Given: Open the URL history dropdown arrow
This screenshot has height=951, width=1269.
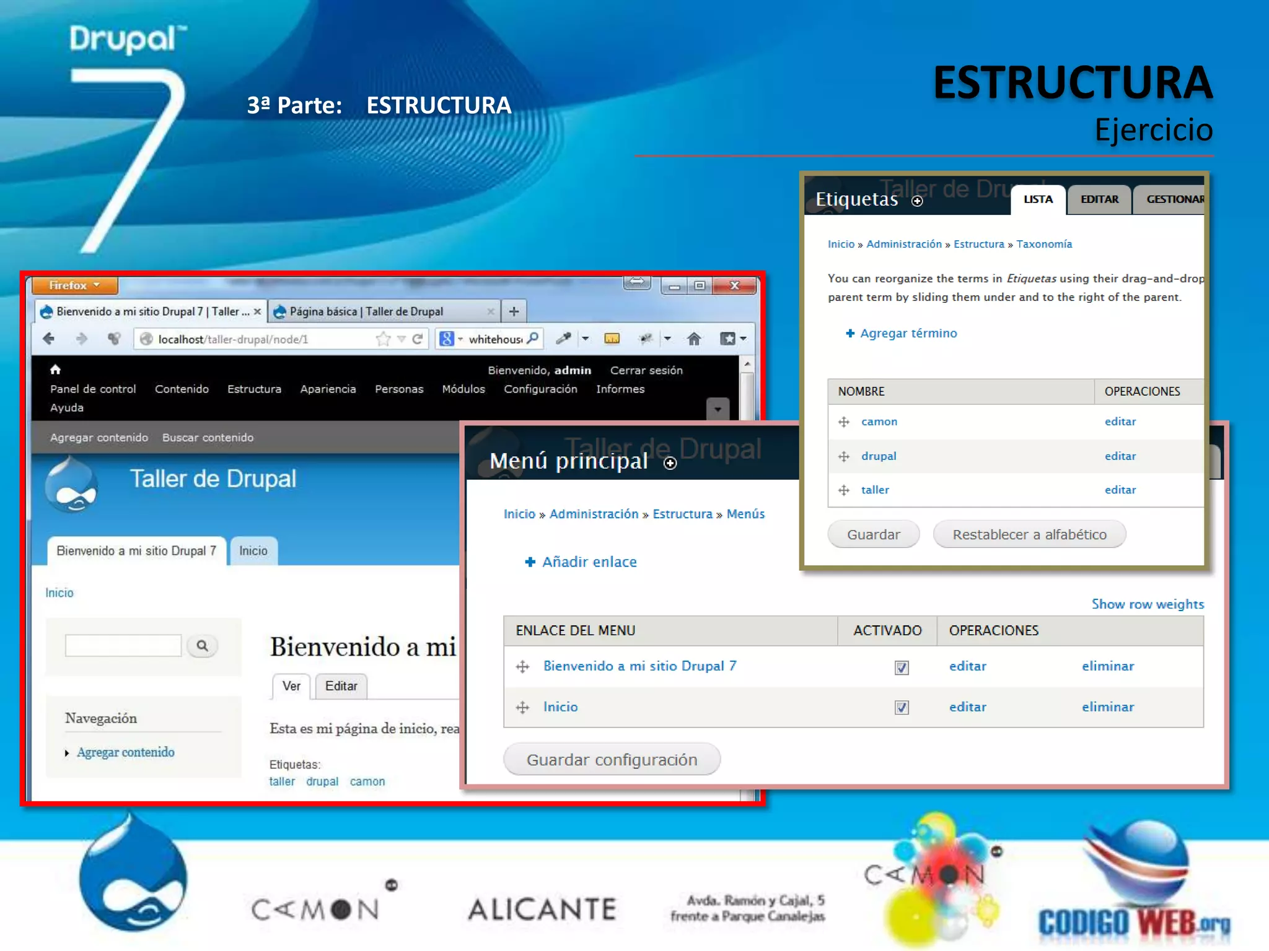Looking at the screenshot, I should (402, 339).
